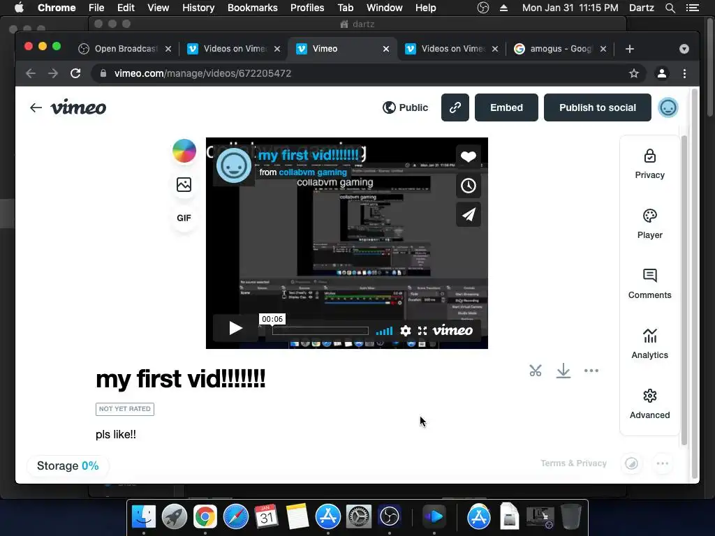715x536 pixels.
Task: Open a new Chrome tab
Action: point(629,49)
